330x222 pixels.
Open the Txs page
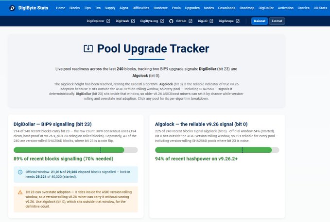(98, 8)
